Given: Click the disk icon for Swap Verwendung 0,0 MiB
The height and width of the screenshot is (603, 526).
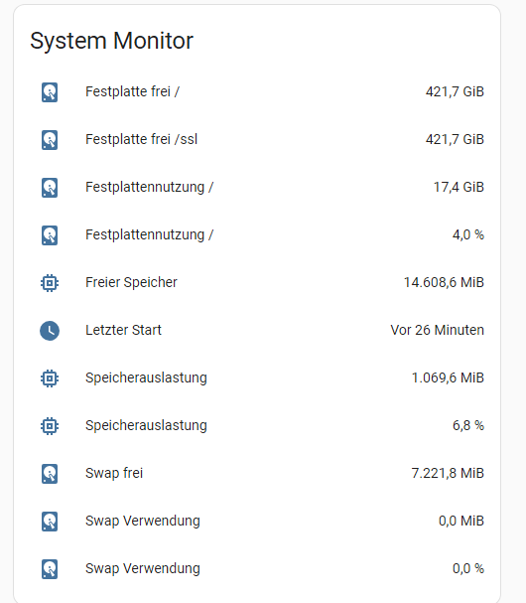Looking at the screenshot, I should click(x=50, y=522).
